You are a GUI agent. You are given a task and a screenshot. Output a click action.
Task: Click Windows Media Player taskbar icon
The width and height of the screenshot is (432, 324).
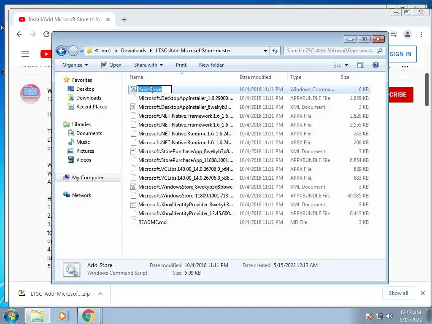coord(62,316)
